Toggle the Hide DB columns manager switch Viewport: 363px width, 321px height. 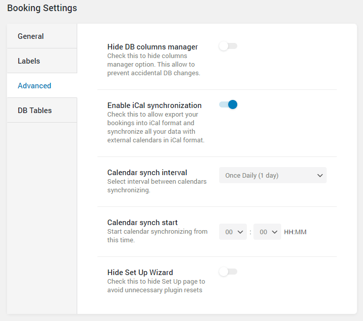pyautogui.click(x=228, y=46)
